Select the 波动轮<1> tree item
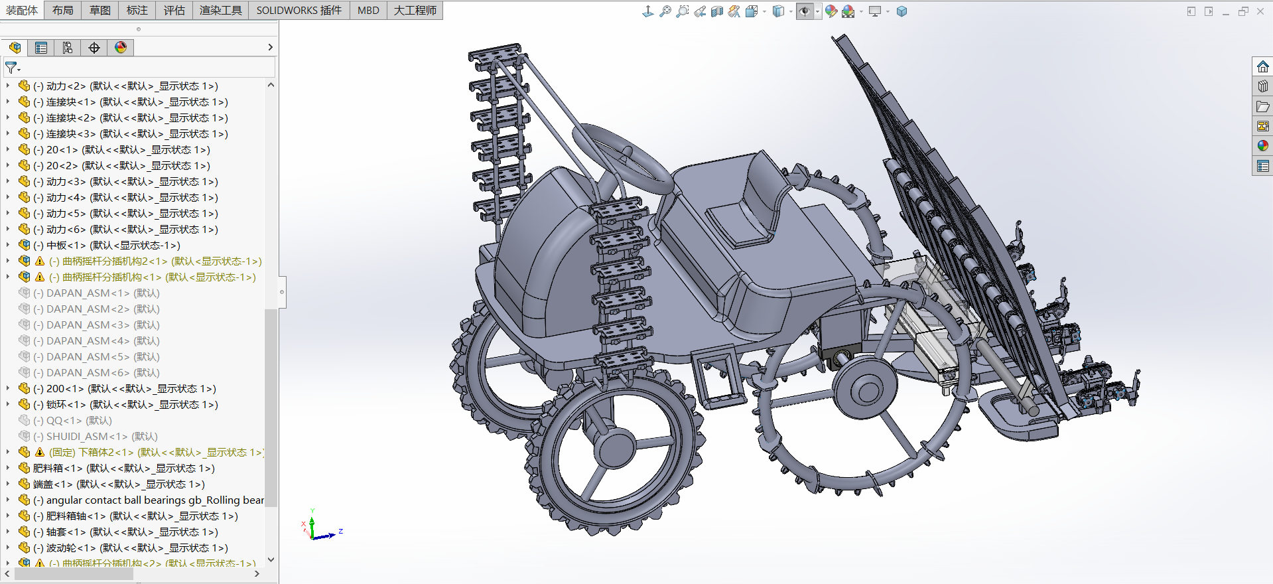This screenshot has width=1273, height=584. [123, 547]
